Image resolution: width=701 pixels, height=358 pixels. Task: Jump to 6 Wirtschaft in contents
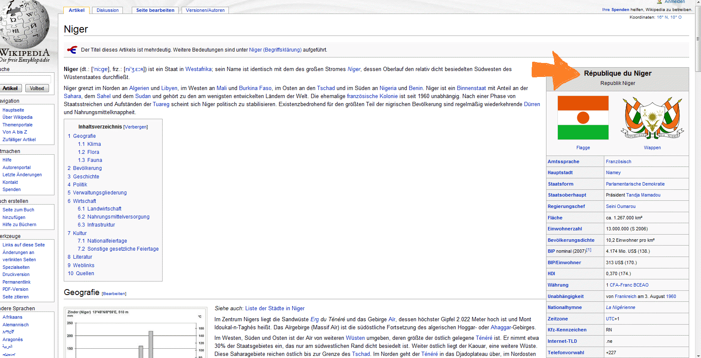(82, 201)
